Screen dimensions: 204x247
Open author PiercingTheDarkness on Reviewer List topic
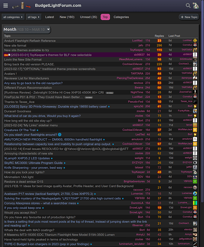[130, 78]
